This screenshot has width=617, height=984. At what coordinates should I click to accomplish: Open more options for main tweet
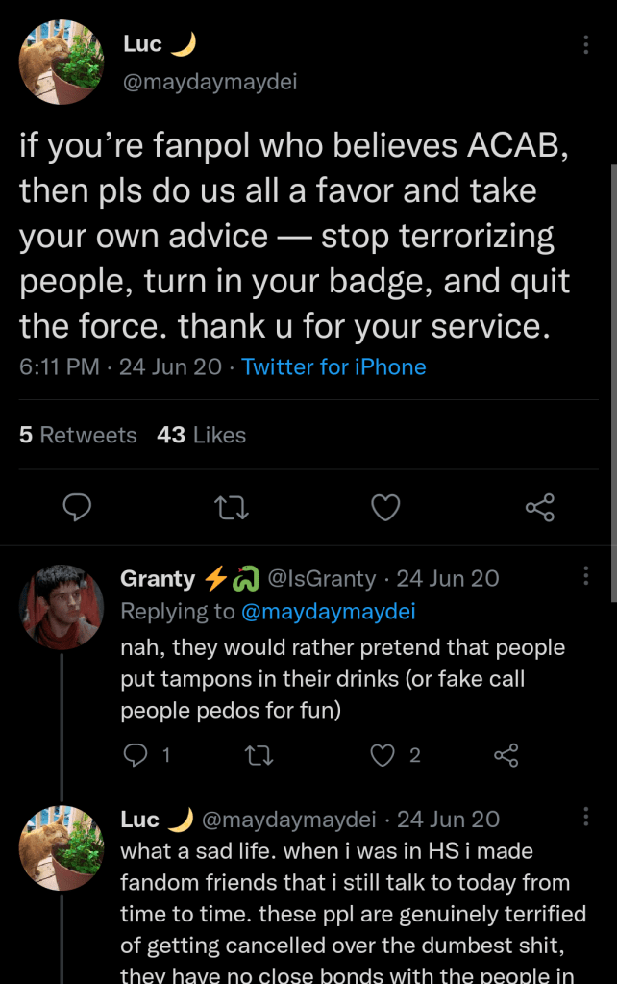tap(586, 45)
